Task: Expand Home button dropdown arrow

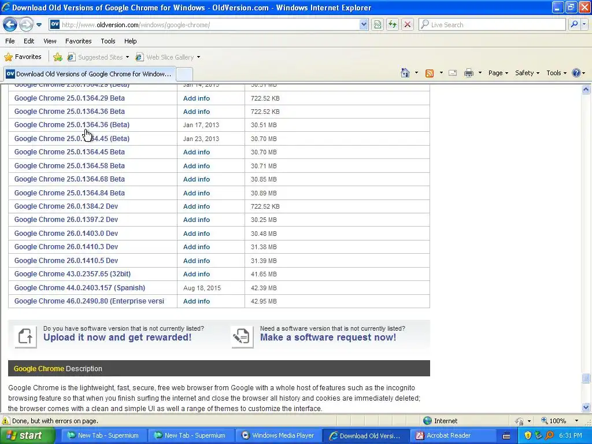Action: pos(416,73)
